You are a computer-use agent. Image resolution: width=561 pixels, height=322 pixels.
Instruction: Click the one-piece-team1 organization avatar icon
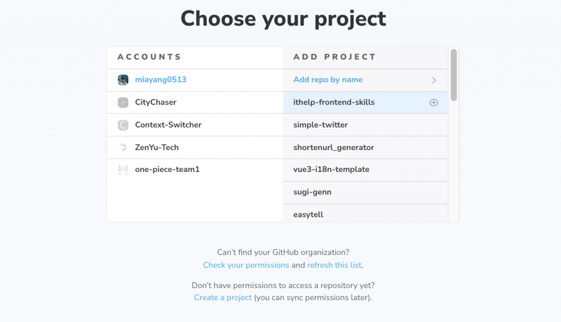coord(123,170)
